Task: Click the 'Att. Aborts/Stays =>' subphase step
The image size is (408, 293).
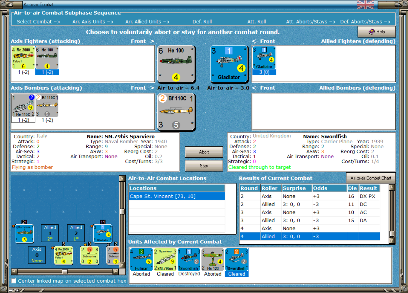Action: [x=311, y=22]
